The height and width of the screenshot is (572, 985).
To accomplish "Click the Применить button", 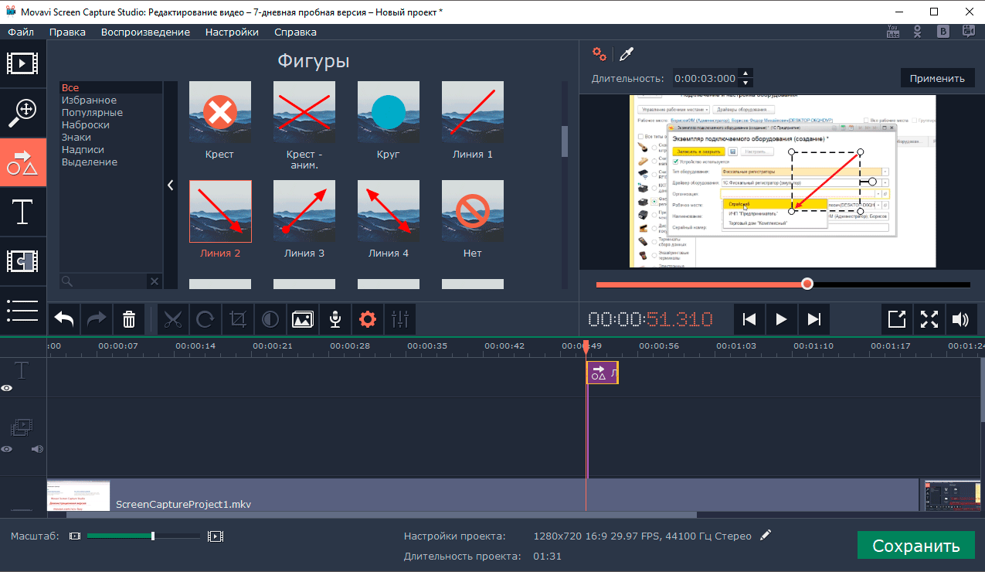I will (936, 78).
